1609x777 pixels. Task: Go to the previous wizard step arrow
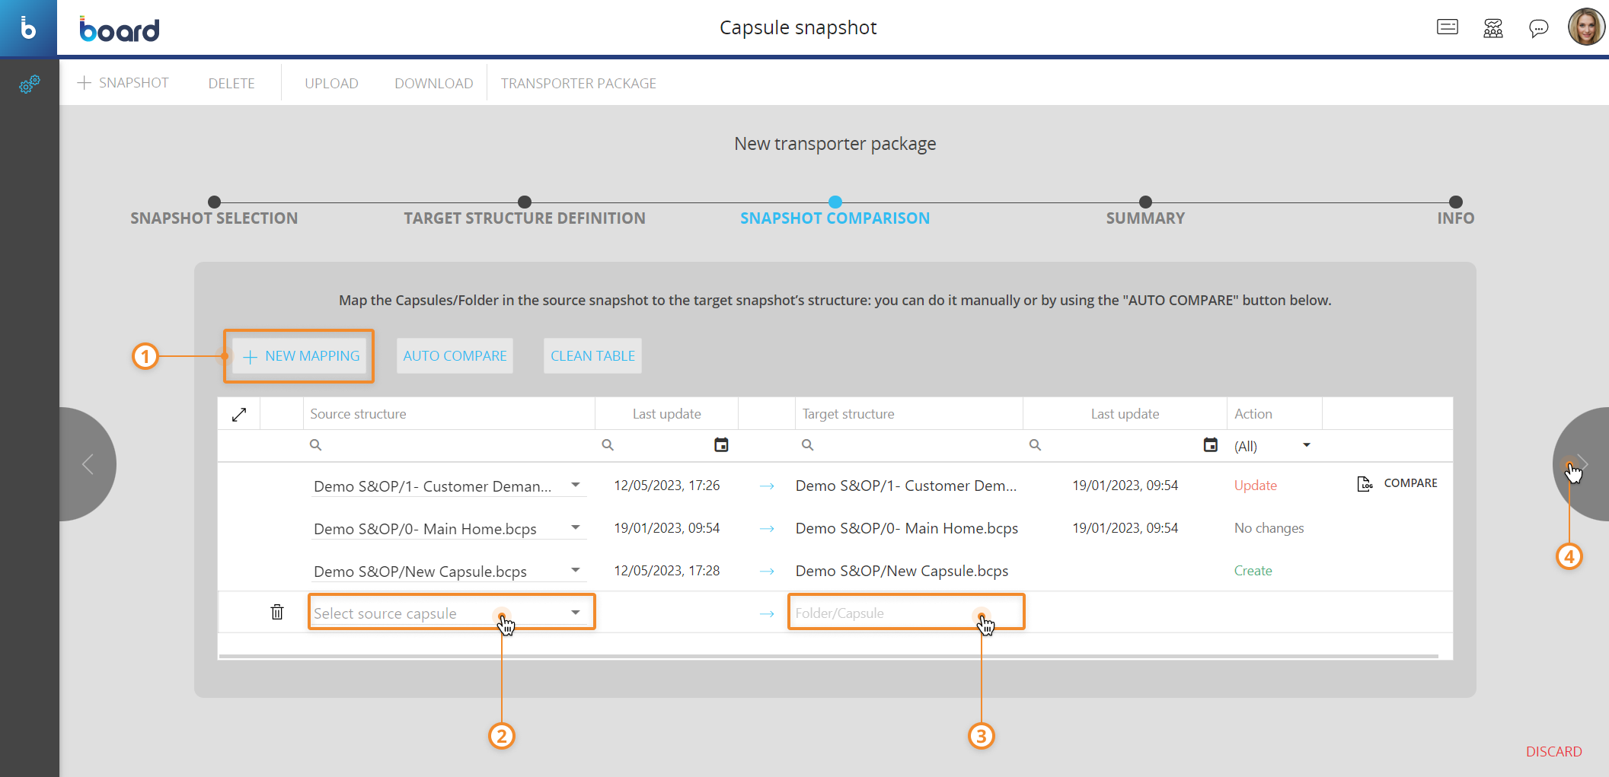click(88, 463)
